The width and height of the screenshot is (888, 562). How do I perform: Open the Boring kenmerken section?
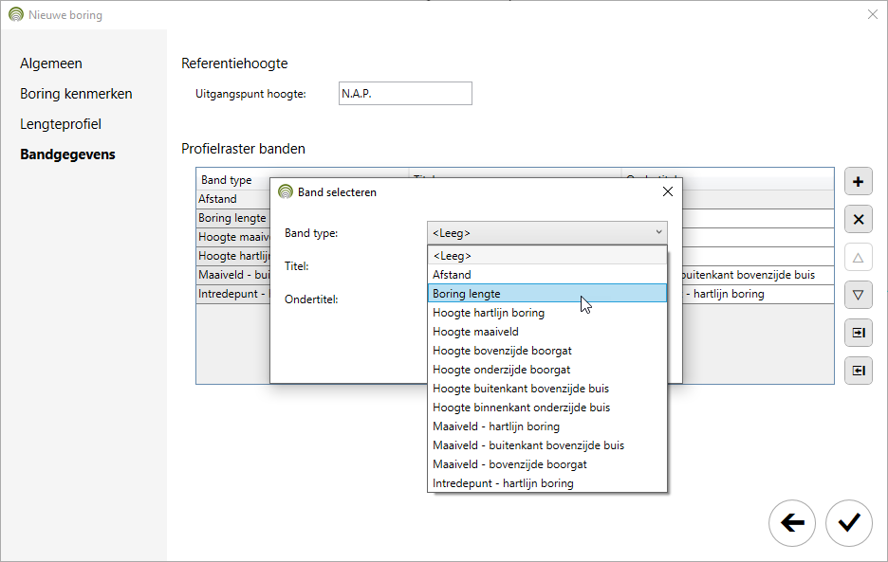pos(76,94)
